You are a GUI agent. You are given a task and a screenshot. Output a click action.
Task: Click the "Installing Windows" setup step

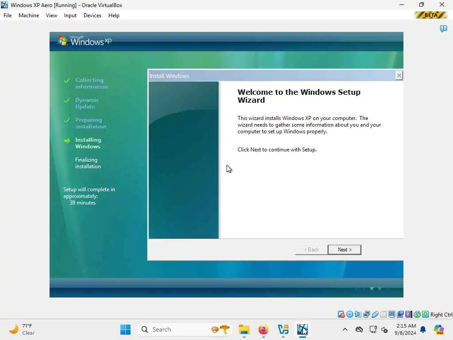coord(88,143)
